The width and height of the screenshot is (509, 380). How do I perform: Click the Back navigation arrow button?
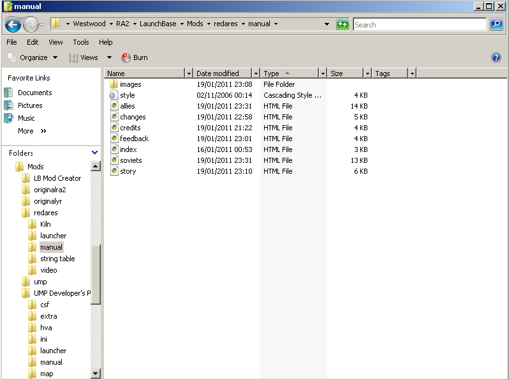(13, 25)
